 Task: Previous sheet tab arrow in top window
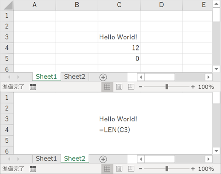9,77
